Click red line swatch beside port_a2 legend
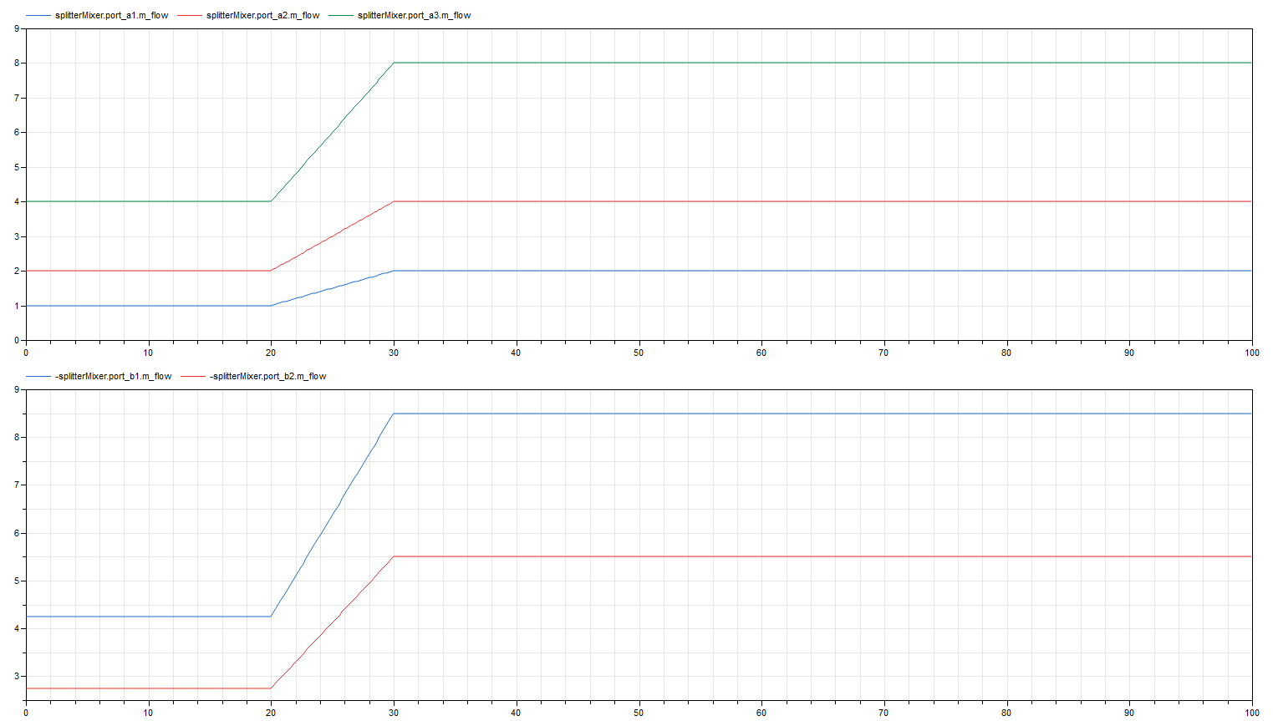 [x=190, y=16]
